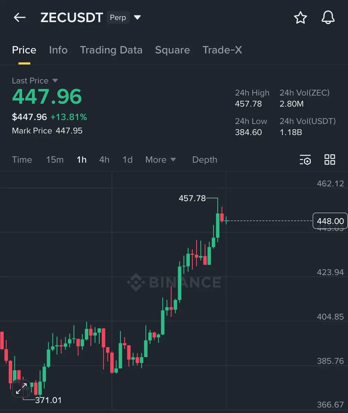348x413 pixels.
Task: Open the Last Price type dropdown
Action: 55,81
